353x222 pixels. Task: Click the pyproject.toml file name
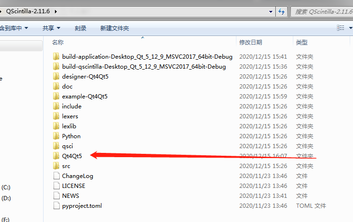point(81,206)
